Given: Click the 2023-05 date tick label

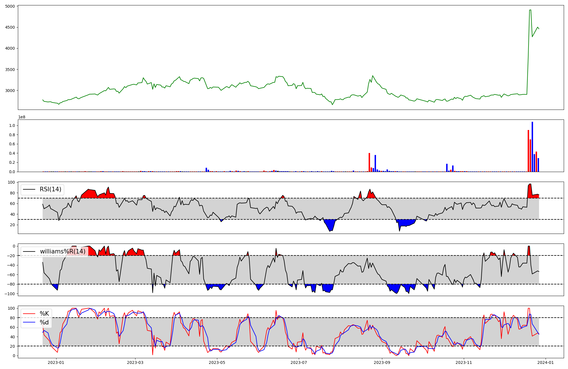Looking at the screenshot, I should pos(217,362).
